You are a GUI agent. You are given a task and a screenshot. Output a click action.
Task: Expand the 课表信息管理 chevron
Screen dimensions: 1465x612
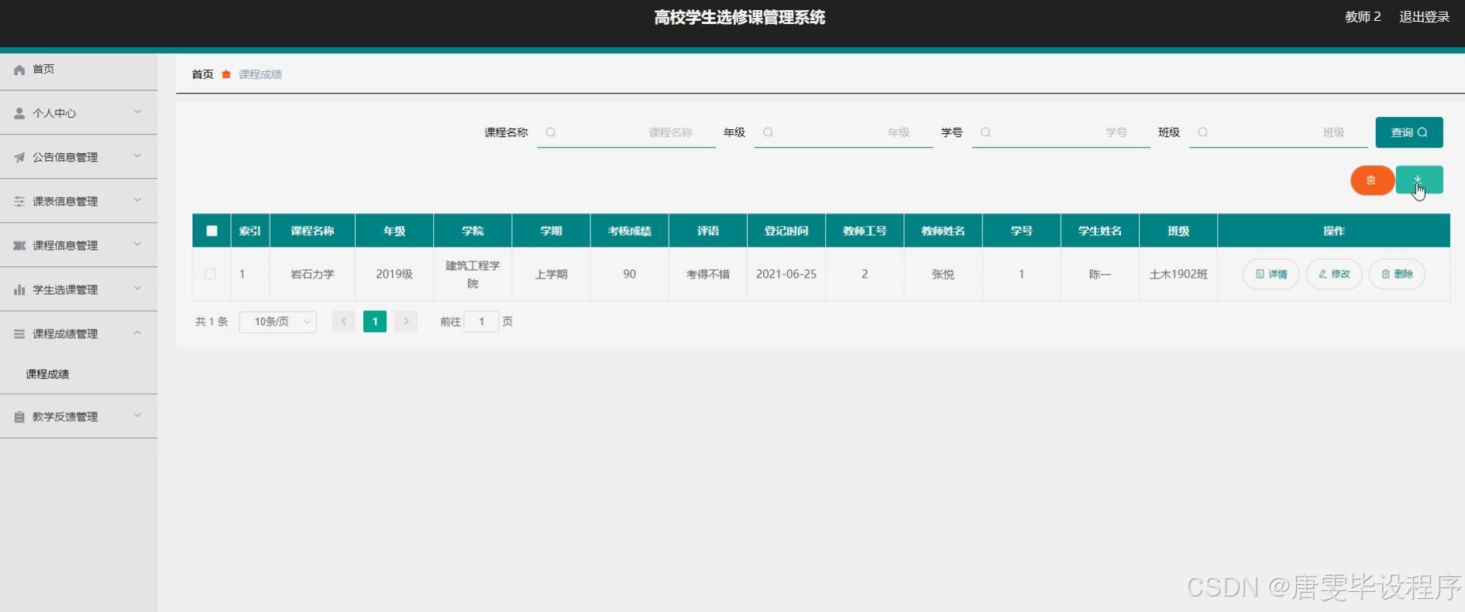[137, 200]
